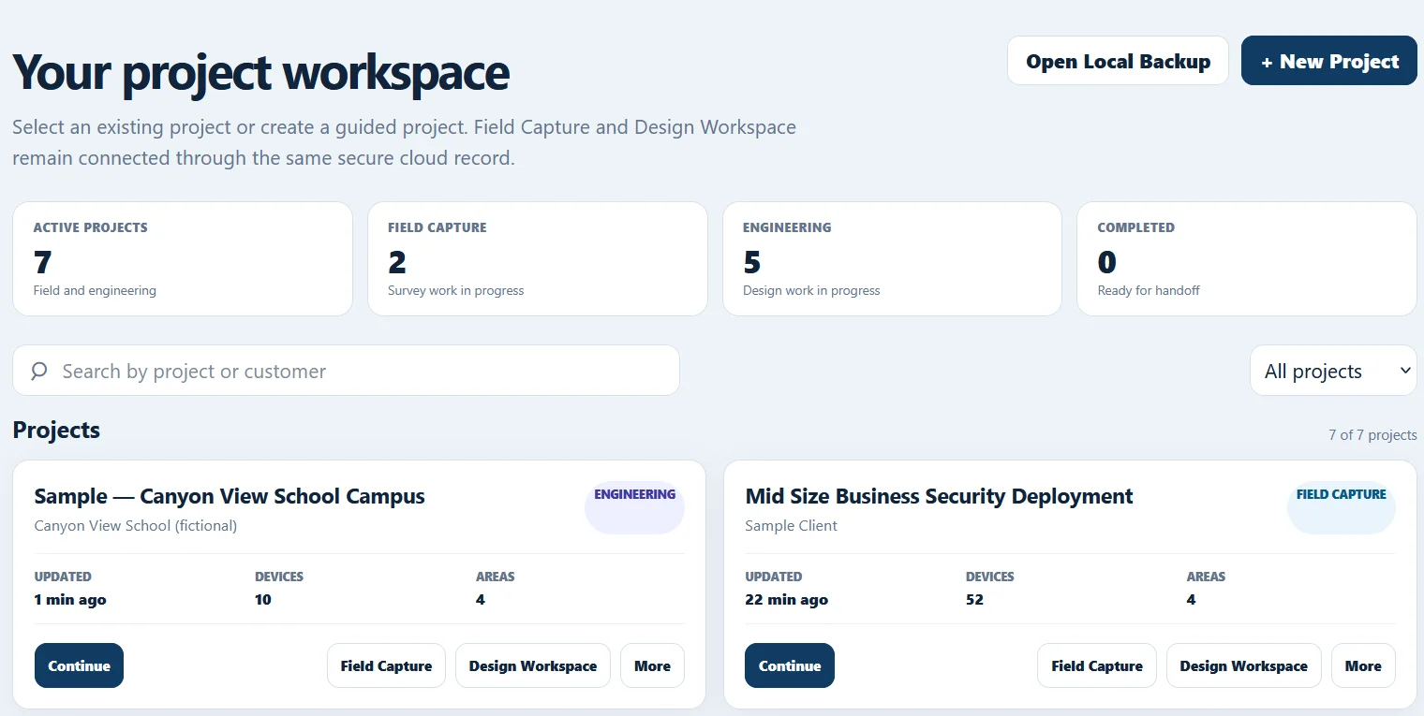1424x716 pixels.
Task: Click the ENGINEERING status badge on Canyon View
Action: point(634,506)
